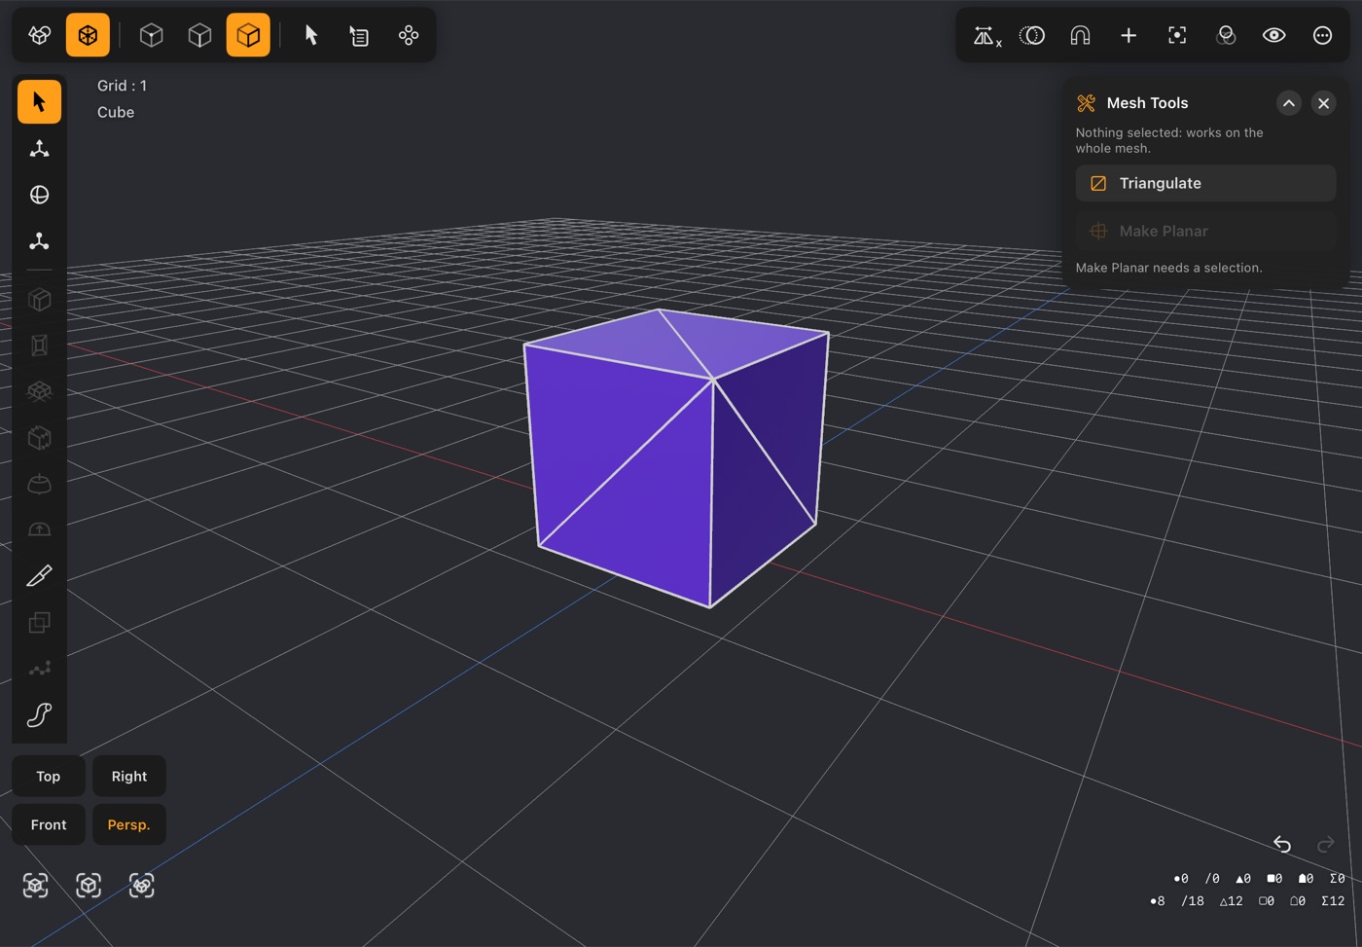Click the "Cube" object name
This screenshot has width=1362, height=947.
point(116,112)
